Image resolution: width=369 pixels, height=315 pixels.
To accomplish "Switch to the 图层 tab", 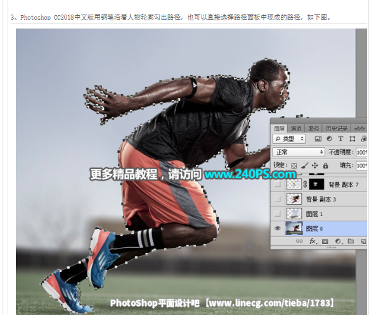I will [x=280, y=129].
